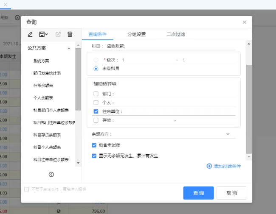This screenshot has width=276, height=214.
Task: Click the 查询 button
Action: [x=198, y=193]
